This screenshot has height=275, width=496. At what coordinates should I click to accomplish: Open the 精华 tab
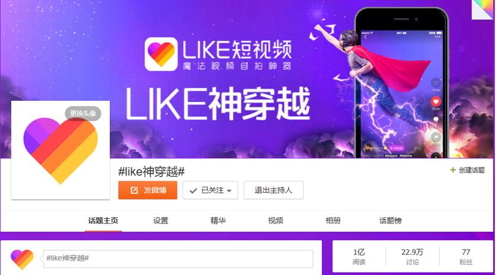pyautogui.click(x=218, y=220)
